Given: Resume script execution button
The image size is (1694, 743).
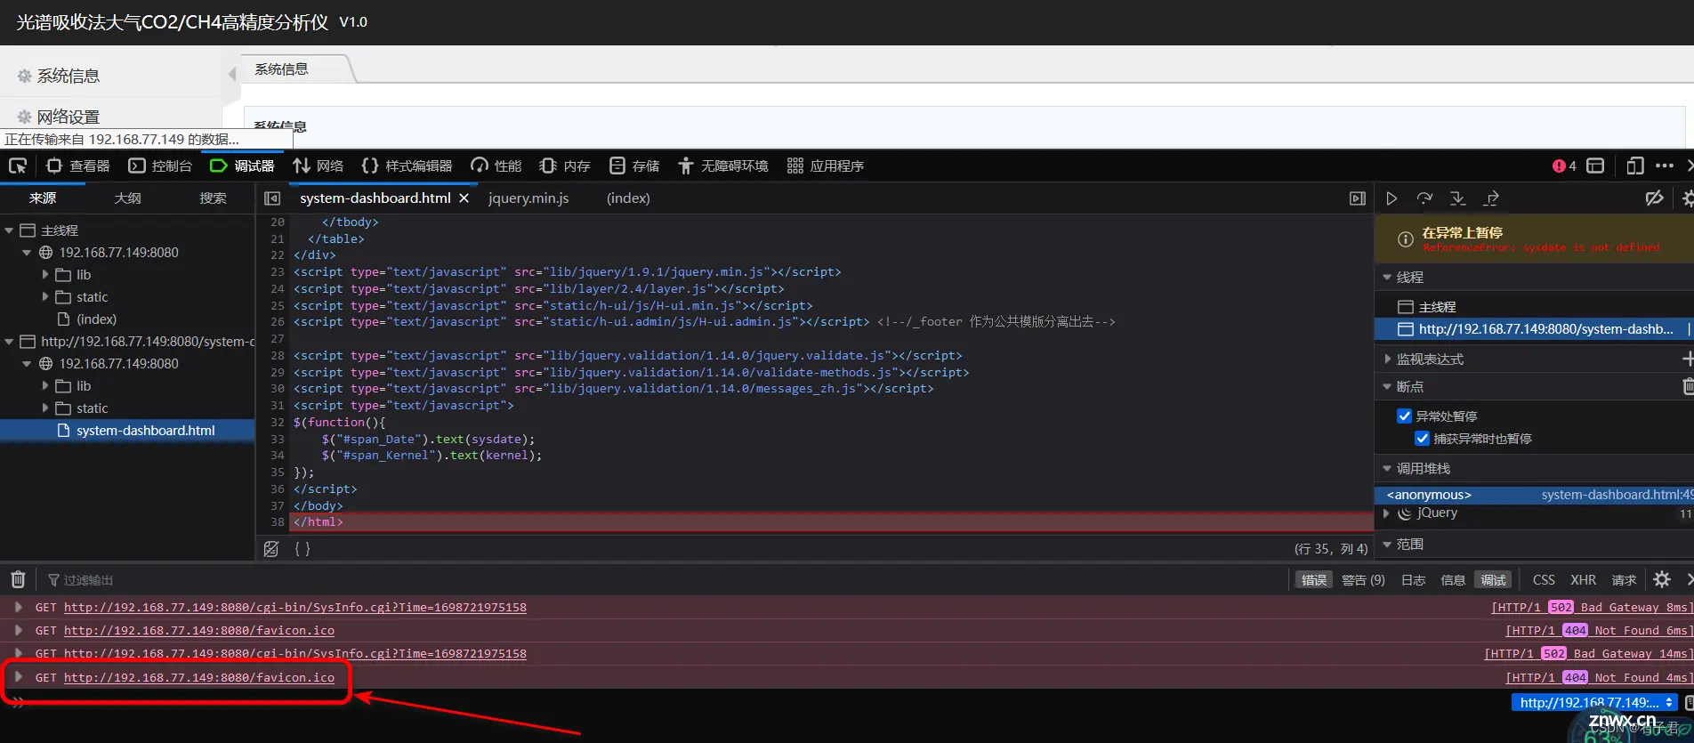Looking at the screenshot, I should pos(1391,198).
